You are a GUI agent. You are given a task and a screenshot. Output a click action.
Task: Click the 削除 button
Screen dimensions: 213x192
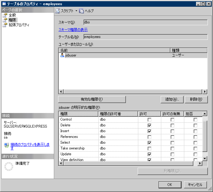196,99
